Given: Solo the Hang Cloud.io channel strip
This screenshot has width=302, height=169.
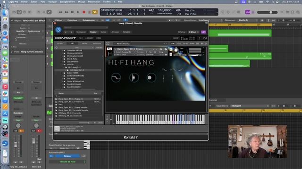Looking at the screenshot, I should point(21,162).
